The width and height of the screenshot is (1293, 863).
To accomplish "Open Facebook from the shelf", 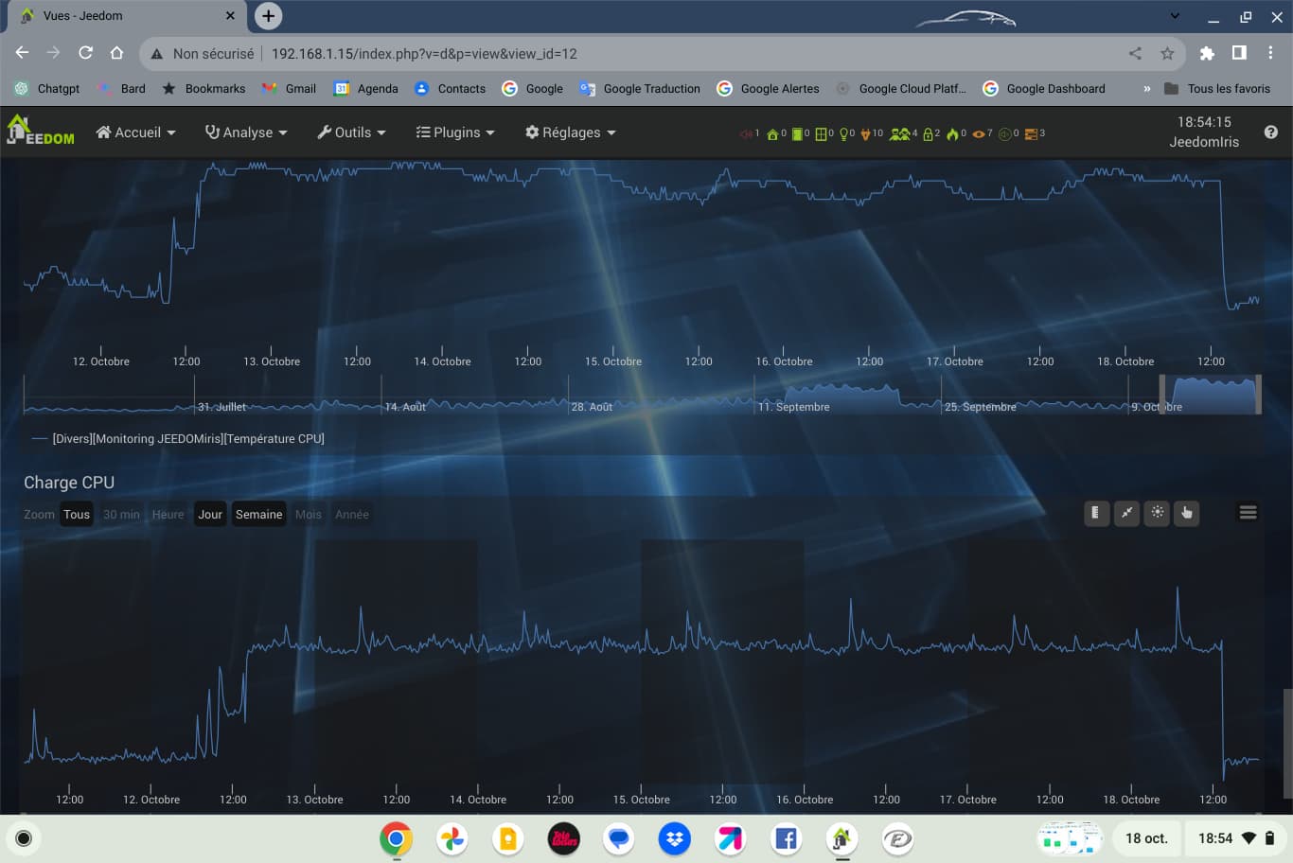I will 786,838.
